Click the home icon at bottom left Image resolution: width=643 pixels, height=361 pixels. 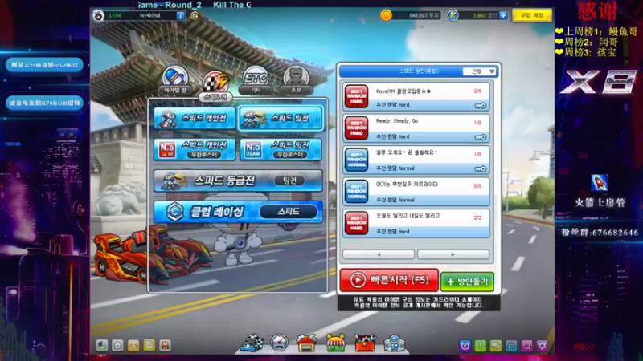pyautogui.click(x=117, y=345)
